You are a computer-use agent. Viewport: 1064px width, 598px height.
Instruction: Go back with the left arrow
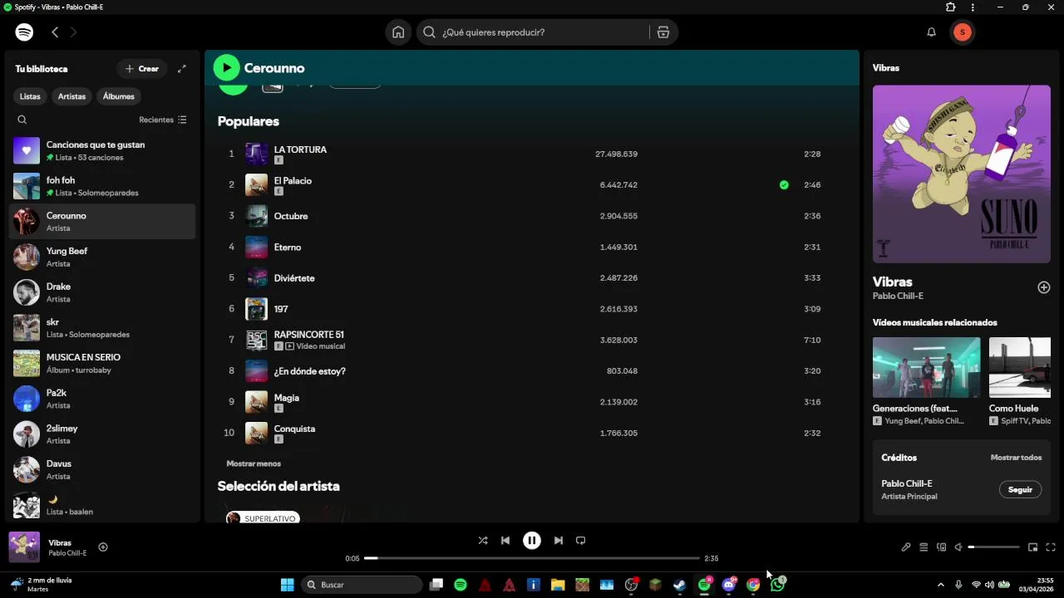point(55,32)
